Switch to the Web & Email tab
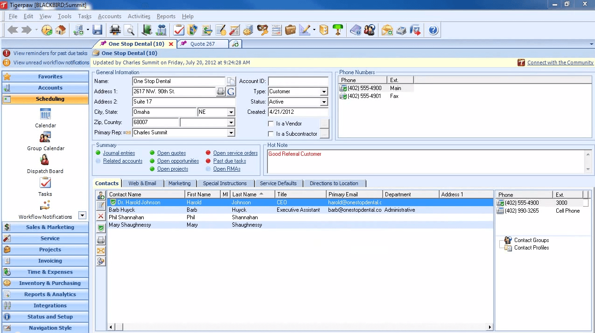The width and height of the screenshot is (595, 333). point(143,183)
